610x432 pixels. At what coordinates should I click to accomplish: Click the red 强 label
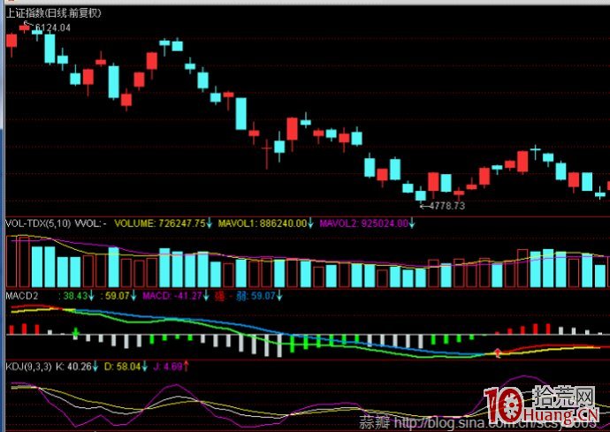click(220, 296)
